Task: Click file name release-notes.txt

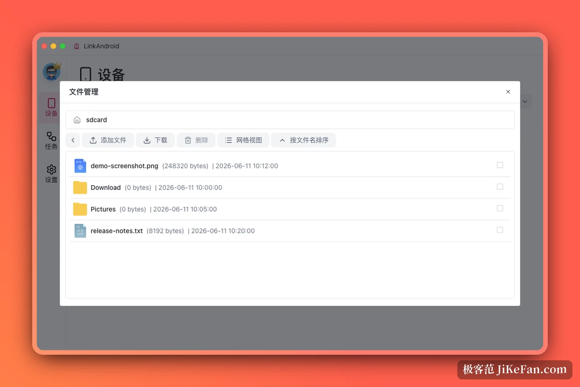Action: [x=116, y=231]
